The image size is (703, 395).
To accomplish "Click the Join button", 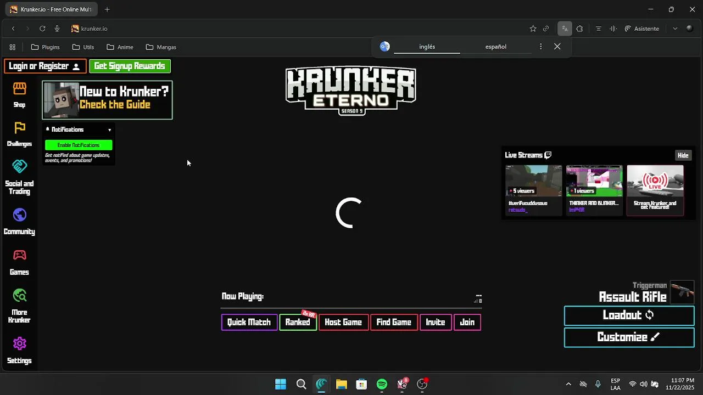I will [x=467, y=323].
